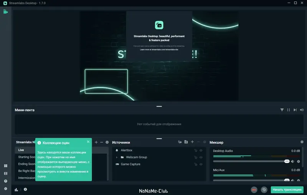307x195 pixels.
Task: Open the Editor tab in left sidebar
Action: coord(5,12)
